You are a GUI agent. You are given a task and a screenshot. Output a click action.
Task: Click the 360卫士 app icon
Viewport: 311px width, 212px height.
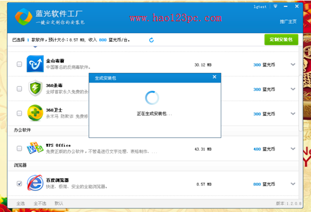click(x=35, y=113)
